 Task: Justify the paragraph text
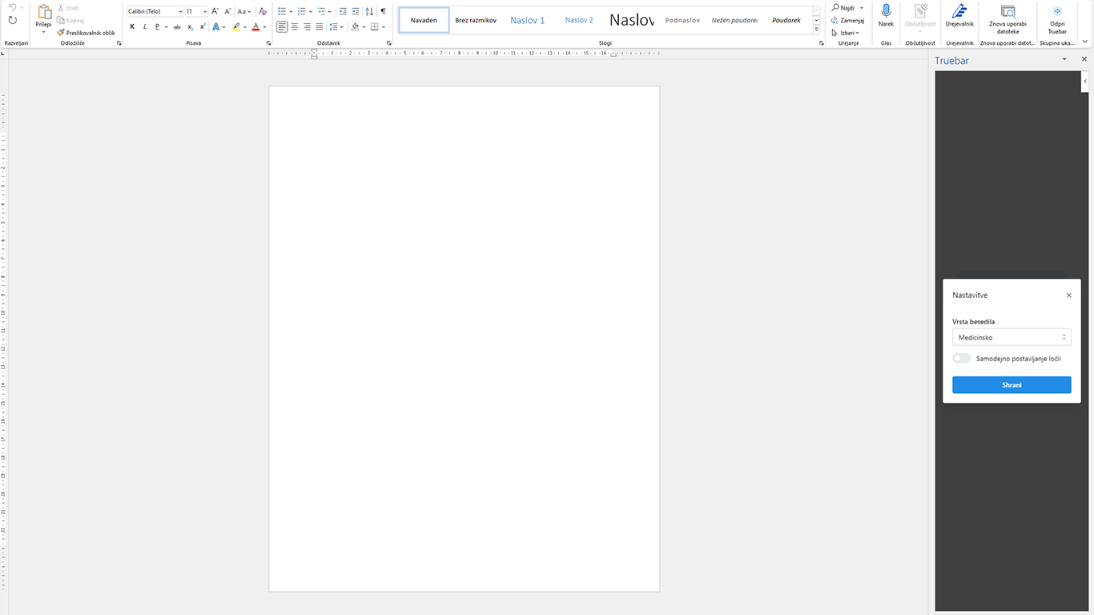(320, 27)
